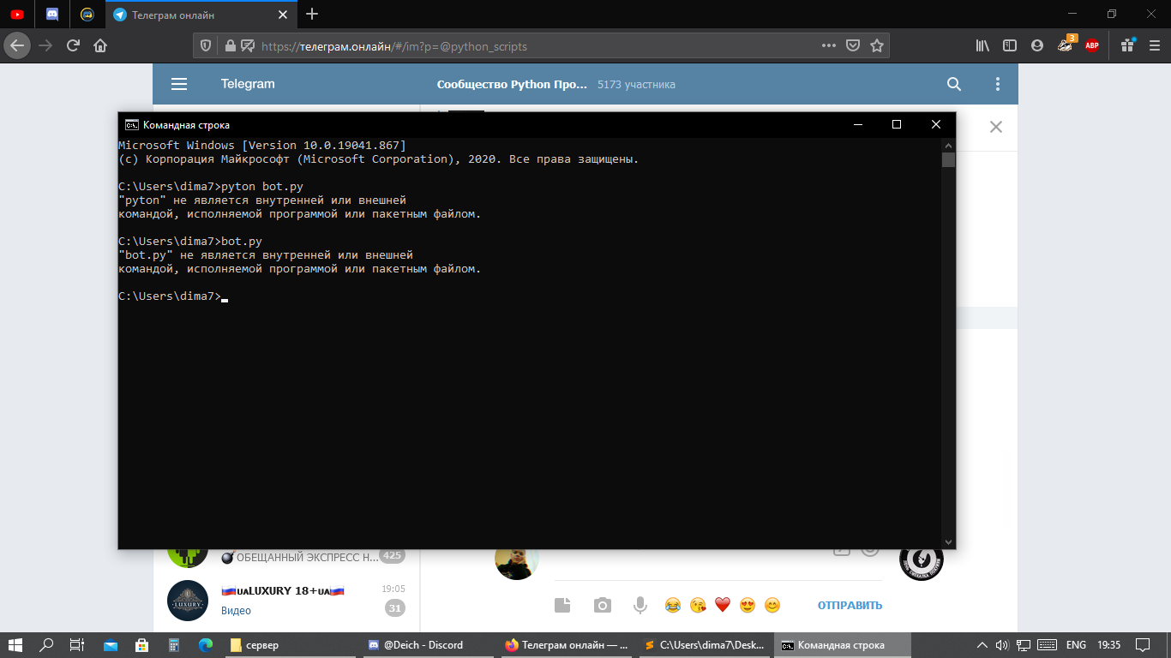The width and height of the screenshot is (1171, 658).
Task: Open What's New gift icon
Action: (x=1127, y=45)
